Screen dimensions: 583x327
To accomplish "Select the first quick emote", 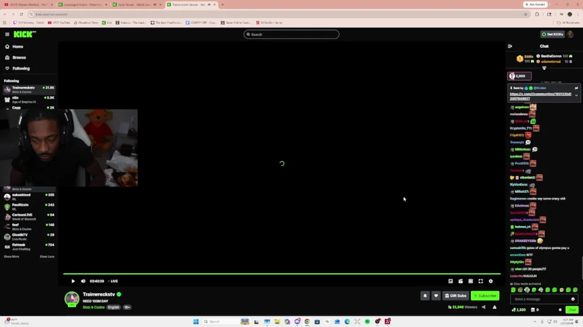I will point(513,290).
